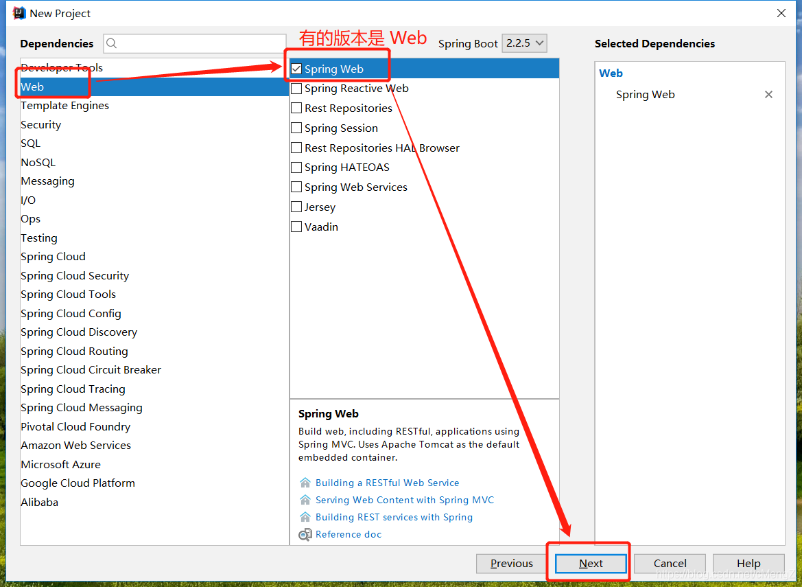
Task: Click the Cancel button
Action: tap(670, 564)
